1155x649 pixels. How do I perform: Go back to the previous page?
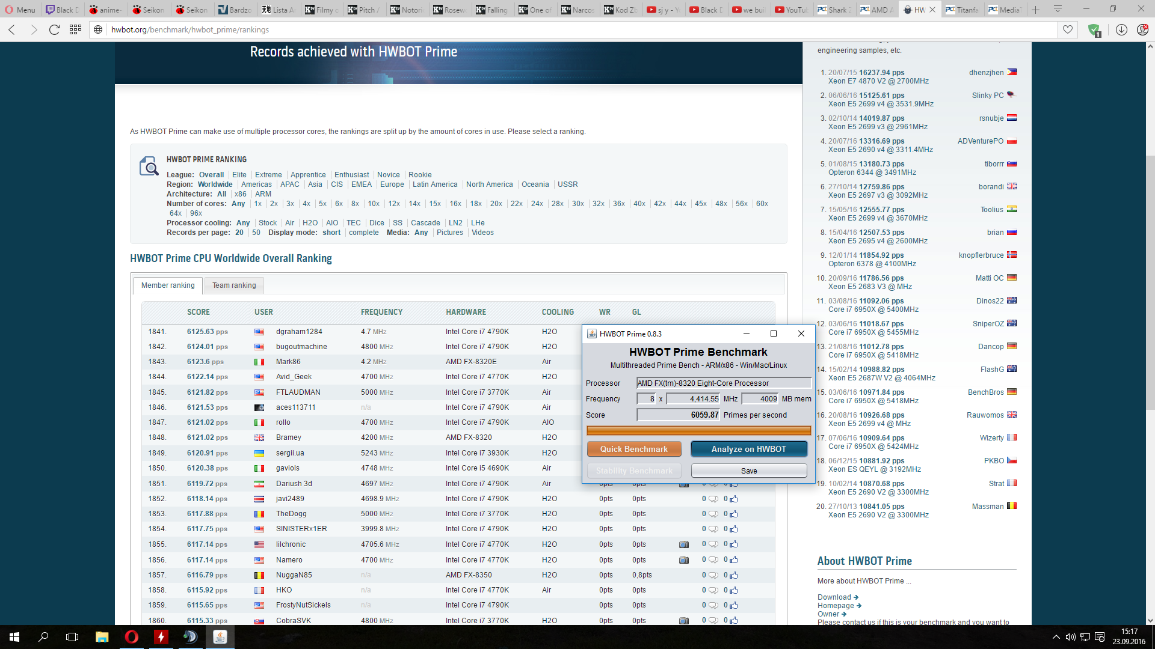(x=12, y=29)
